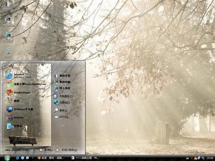
Task: Click the show desktop quick launch icon
Action: 28,158
